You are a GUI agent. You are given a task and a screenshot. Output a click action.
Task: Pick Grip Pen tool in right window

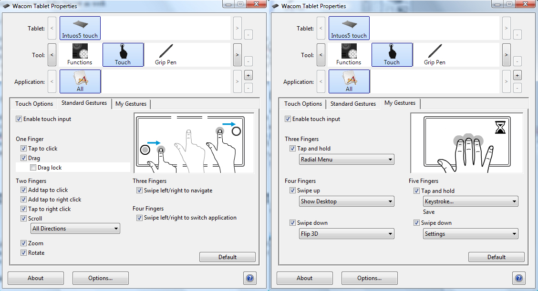tap(435, 54)
